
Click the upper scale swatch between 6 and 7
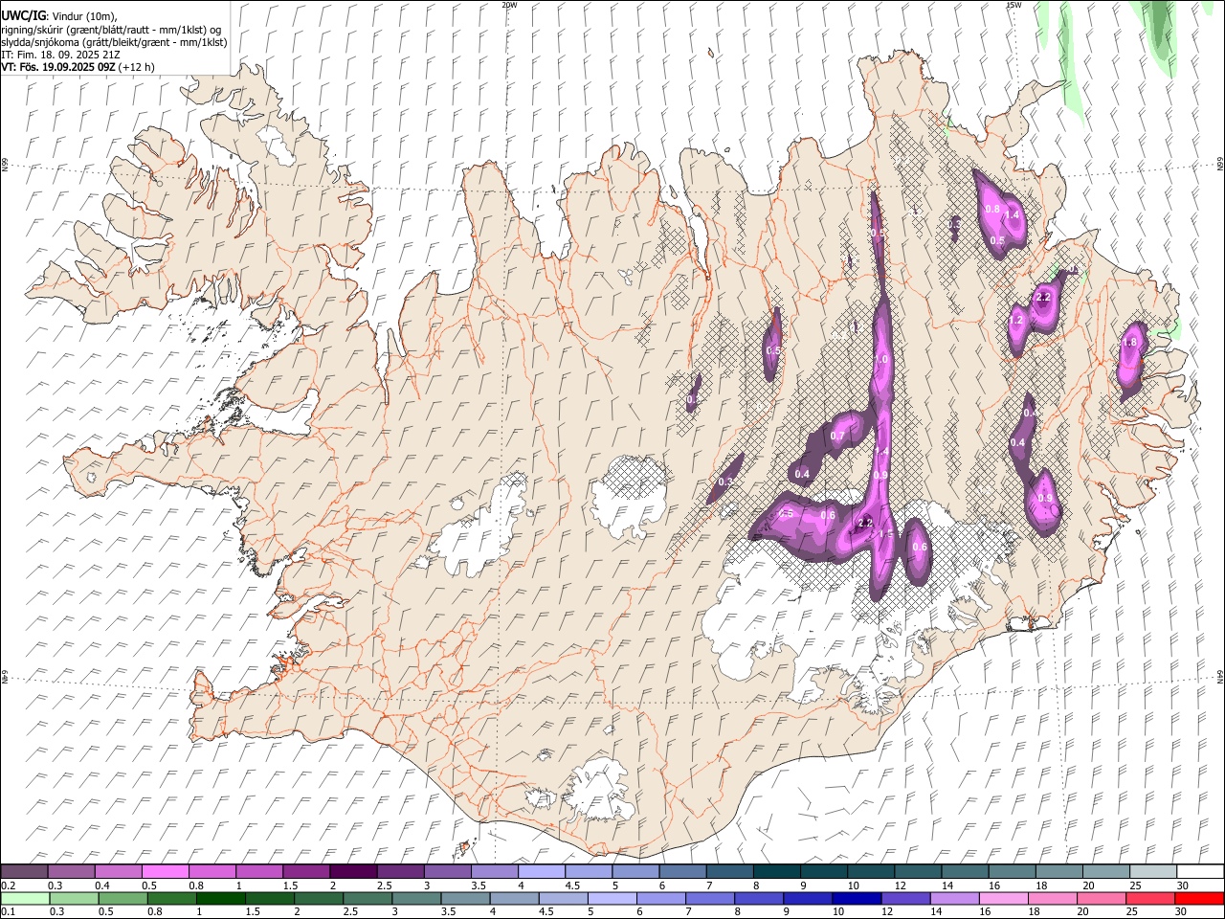682,871
